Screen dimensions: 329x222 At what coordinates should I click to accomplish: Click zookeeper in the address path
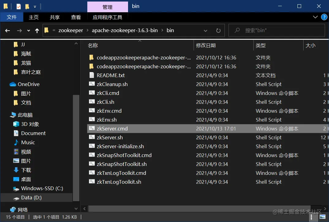(71, 30)
